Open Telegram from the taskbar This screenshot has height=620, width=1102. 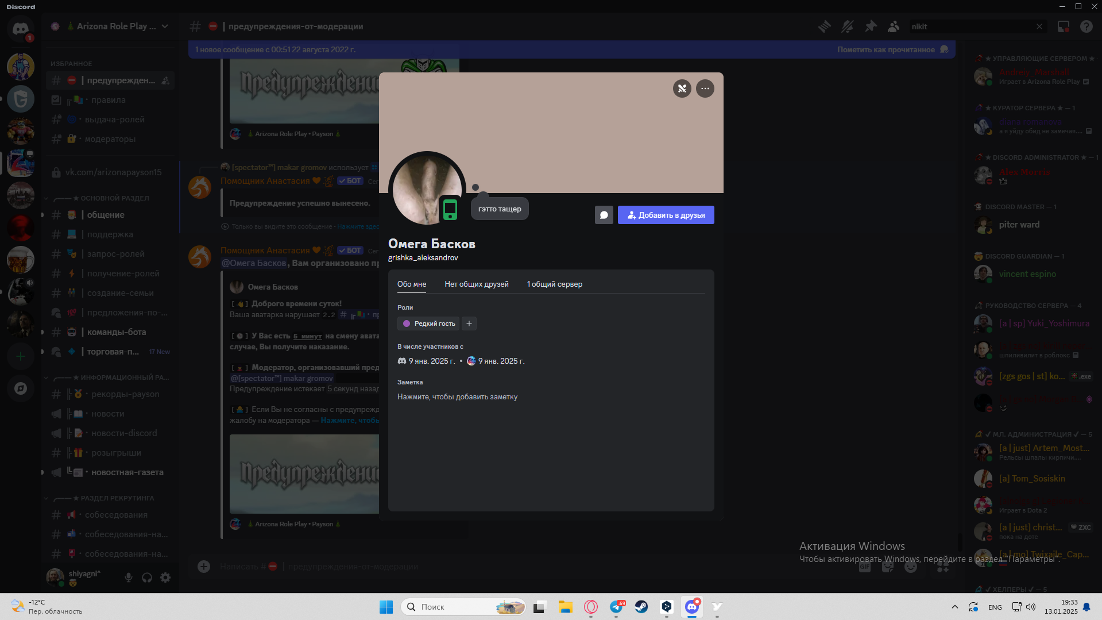click(x=616, y=607)
